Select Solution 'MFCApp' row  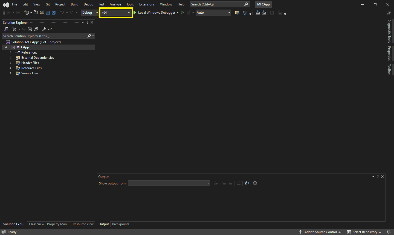(48, 42)
